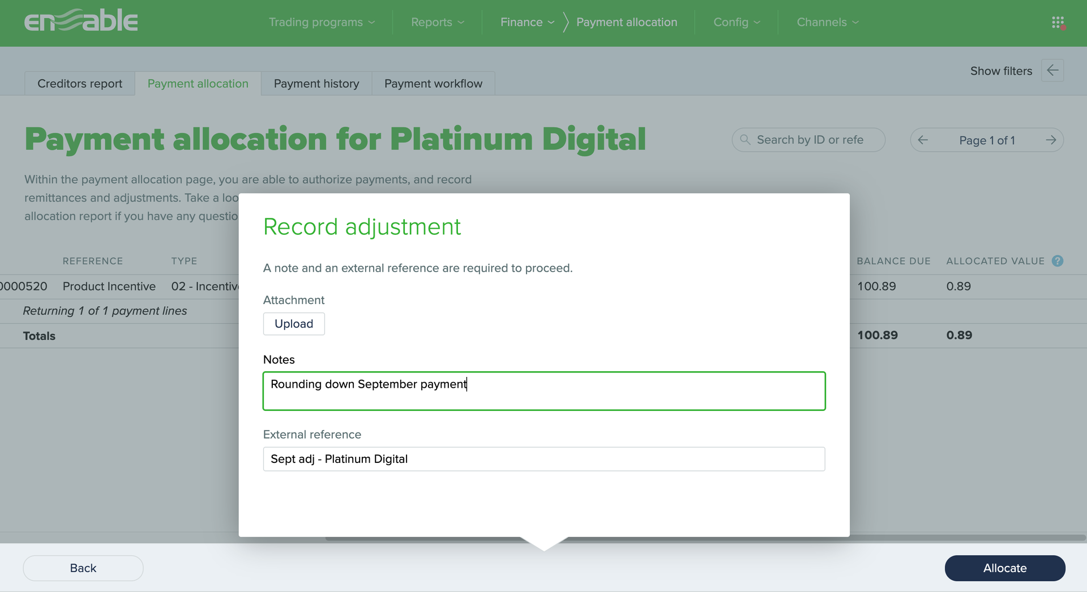
Task: Click the Upload attachment button
Action: pos(294,324)
